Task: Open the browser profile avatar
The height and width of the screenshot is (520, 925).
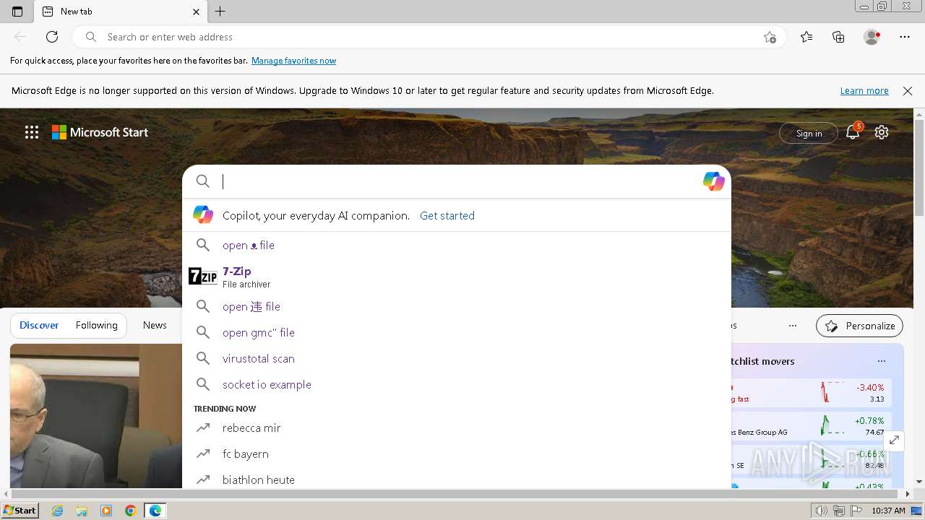Action: click(872, 37)
